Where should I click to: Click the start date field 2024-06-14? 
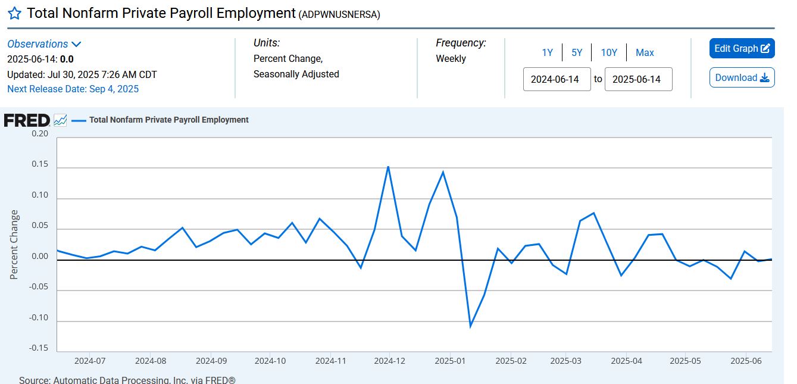click(557, 79)
